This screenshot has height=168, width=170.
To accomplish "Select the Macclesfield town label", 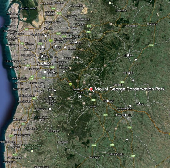I will tap(117, 154).
